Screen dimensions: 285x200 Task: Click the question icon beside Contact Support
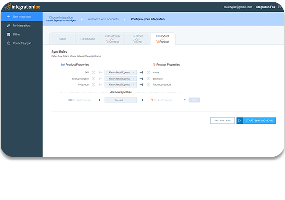[9, 43]
